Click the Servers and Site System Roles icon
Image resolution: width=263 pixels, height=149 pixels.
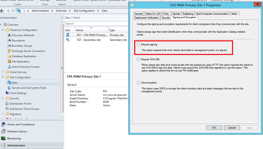click(x=9, y=88)
